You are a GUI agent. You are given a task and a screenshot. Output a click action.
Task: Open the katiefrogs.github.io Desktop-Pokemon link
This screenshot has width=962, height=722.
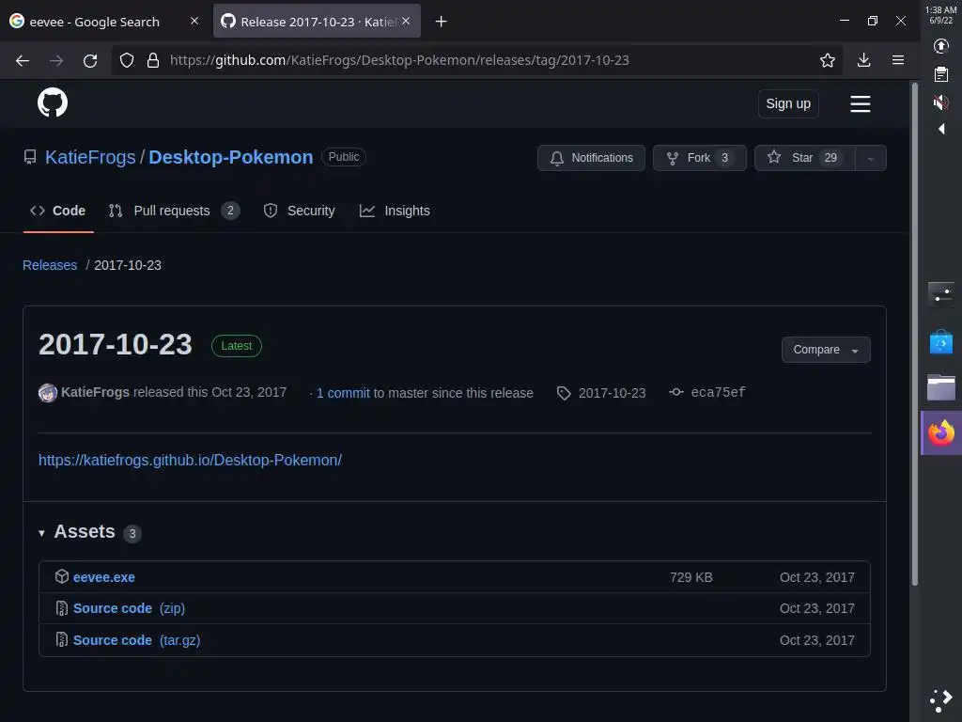pos(190,460)
